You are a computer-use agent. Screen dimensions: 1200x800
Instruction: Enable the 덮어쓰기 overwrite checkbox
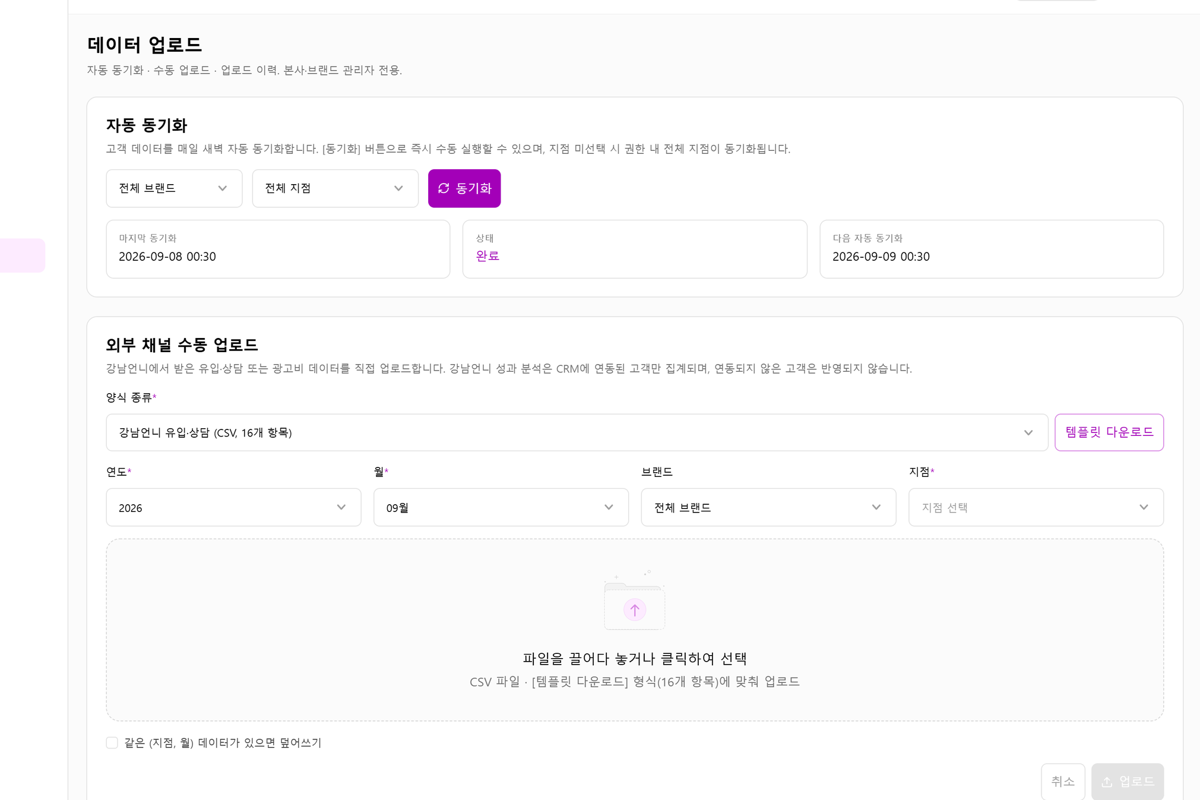(x=112, y=743)
